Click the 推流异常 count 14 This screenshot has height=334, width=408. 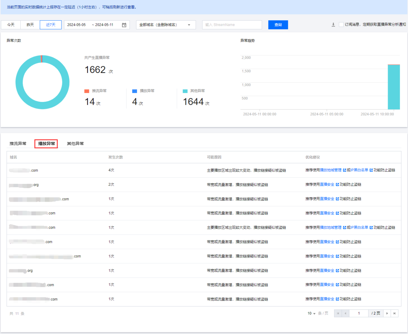[x=90, y=102]
